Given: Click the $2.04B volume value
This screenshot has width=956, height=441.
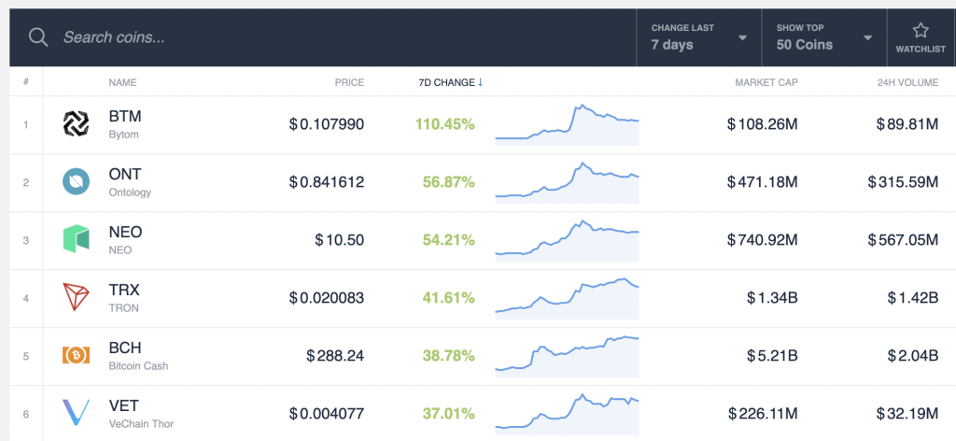Looking at the screenshot, I should (913, 356).
